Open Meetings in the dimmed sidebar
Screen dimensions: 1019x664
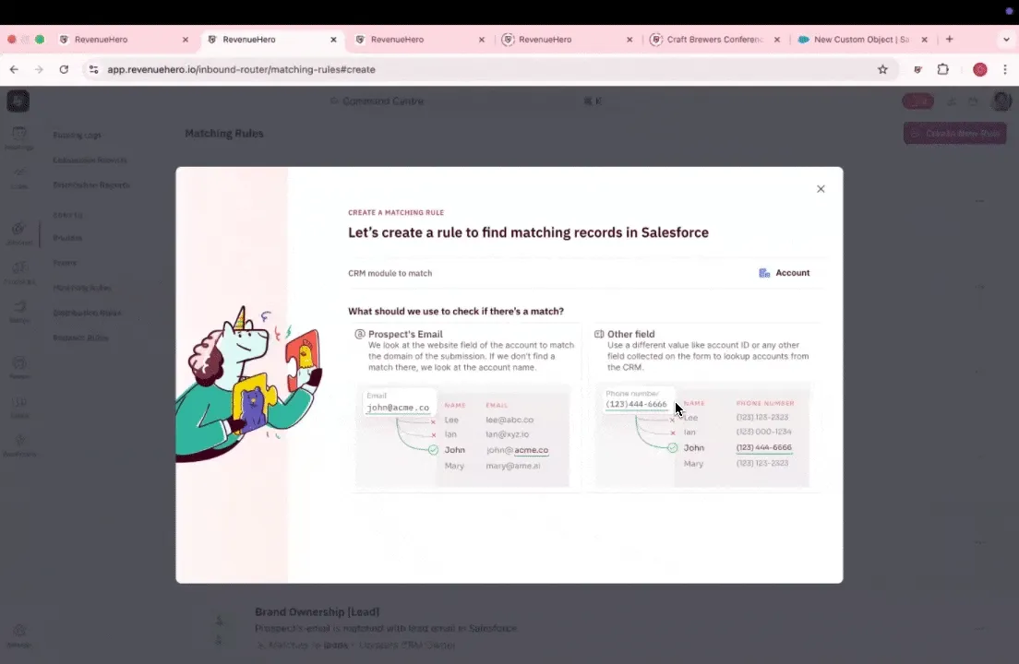18,138
